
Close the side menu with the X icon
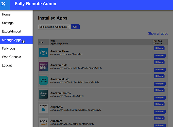point(3,4)
